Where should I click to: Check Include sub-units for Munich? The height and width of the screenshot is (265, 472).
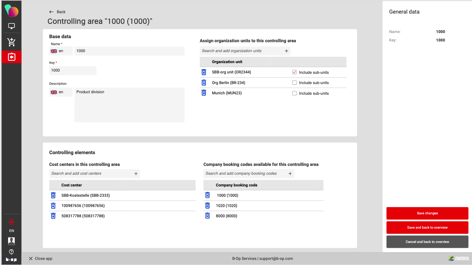(x=294, y=93)
